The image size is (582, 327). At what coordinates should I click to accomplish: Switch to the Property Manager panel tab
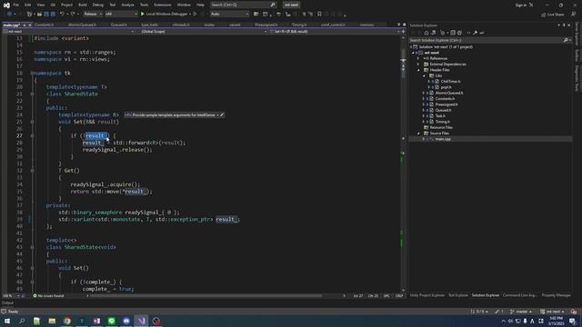(556, 295)
